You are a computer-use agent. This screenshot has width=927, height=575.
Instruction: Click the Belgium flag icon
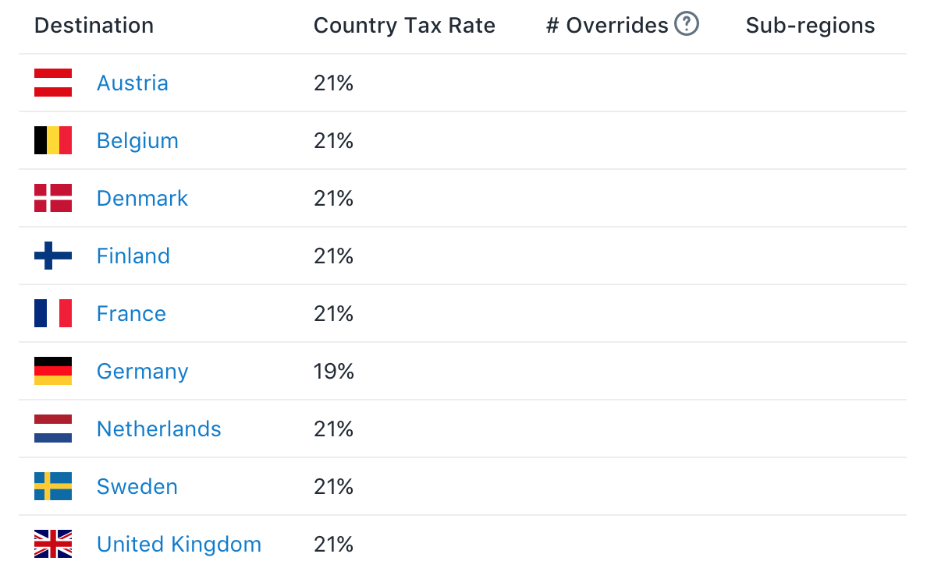tap(52, 140)
